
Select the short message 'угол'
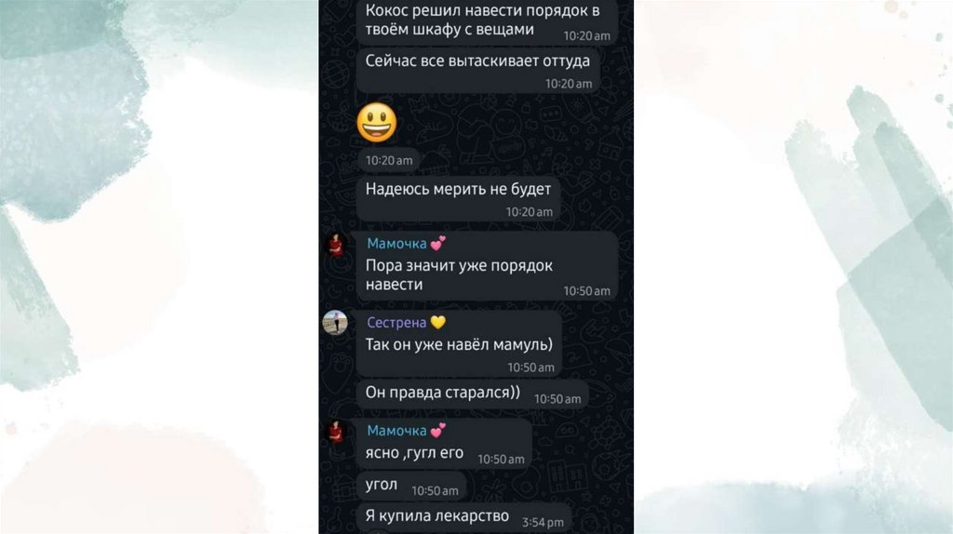click(410, 486)
